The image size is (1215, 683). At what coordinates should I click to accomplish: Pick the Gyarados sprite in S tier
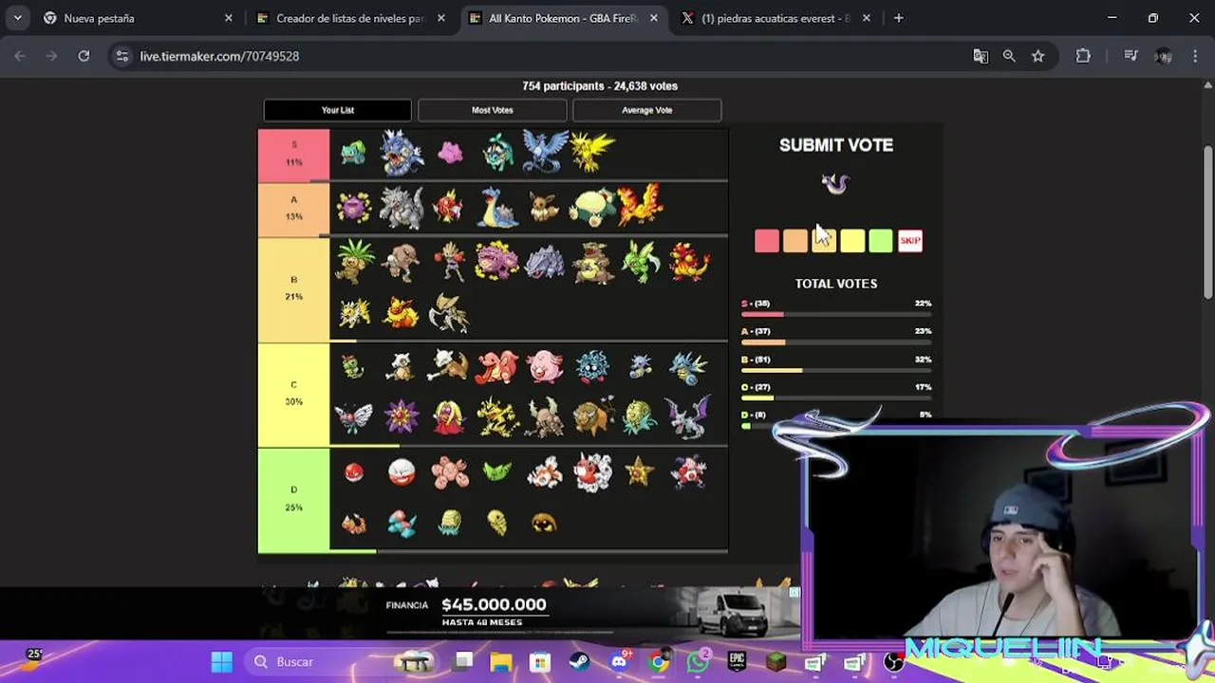[402, 153]
